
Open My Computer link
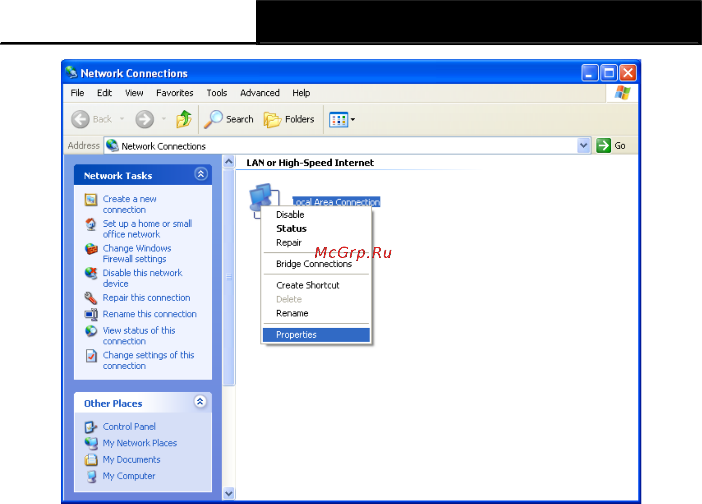(129, 476)
